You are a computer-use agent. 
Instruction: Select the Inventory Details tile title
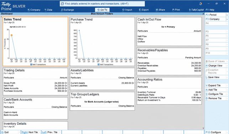pos(15,123)
